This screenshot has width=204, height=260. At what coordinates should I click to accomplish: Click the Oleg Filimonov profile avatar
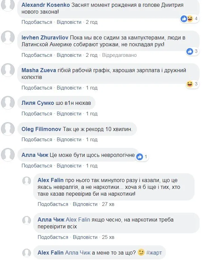8,129
